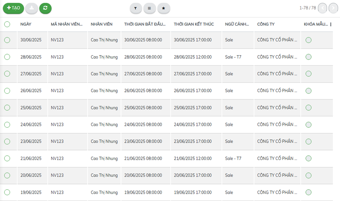Sort by CÔNG TY column header
Screen dimensions: 340x201
point(266,24)
